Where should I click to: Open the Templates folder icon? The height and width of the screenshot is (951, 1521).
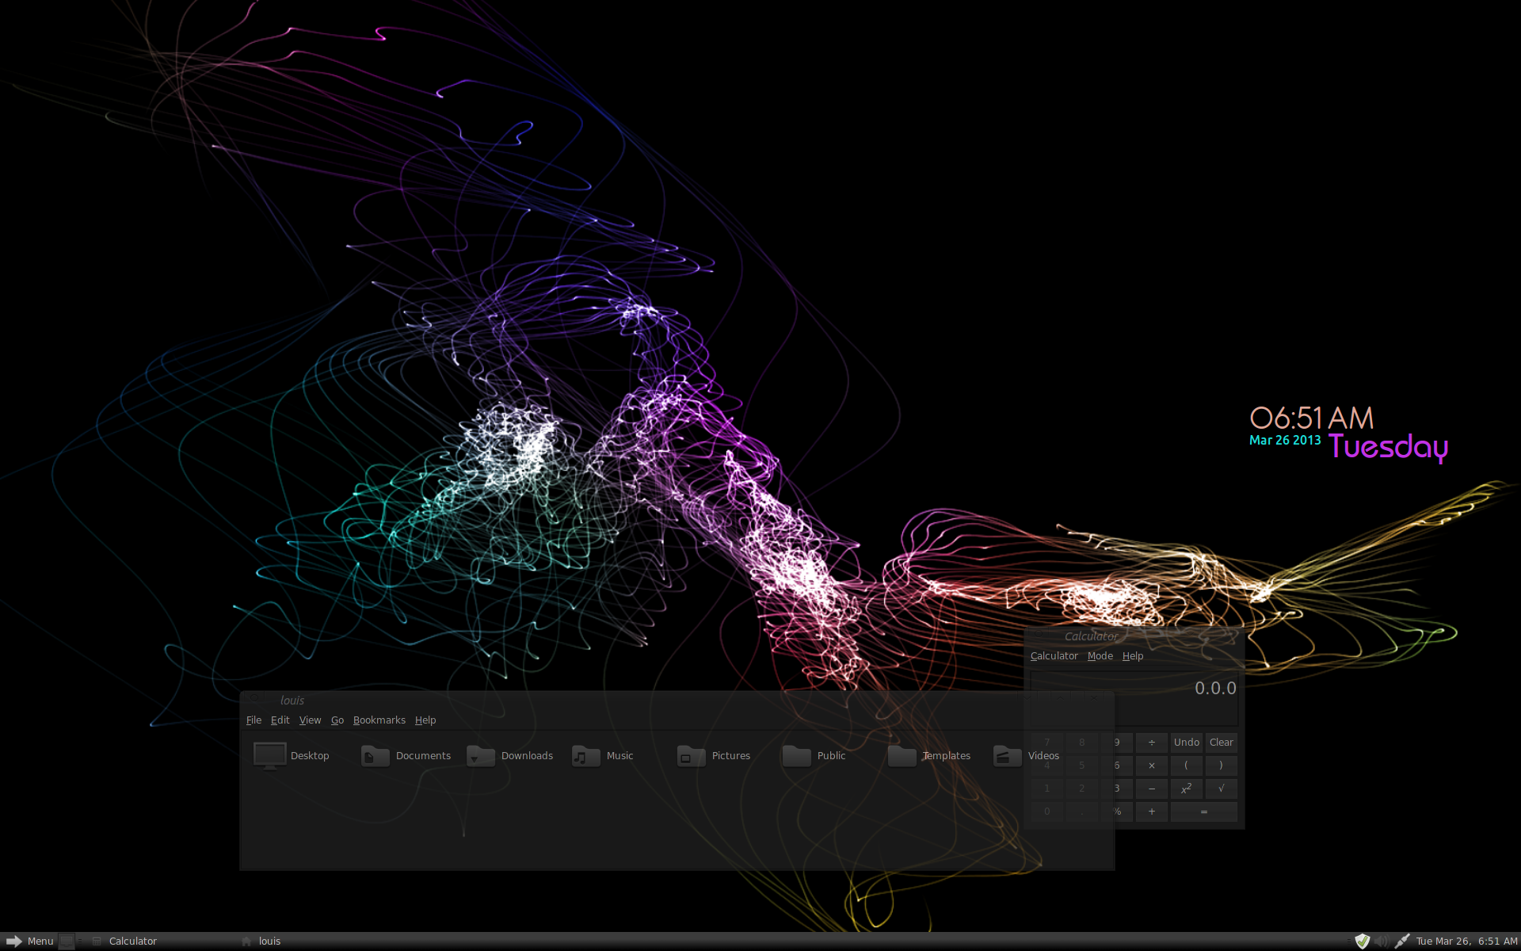(902, 756)
